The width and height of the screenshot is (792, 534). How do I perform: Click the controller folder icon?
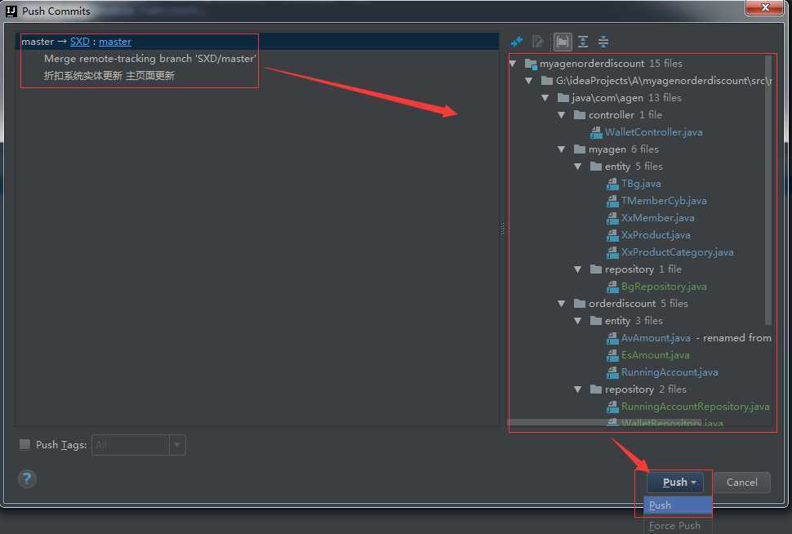click(x=580, y=115)
